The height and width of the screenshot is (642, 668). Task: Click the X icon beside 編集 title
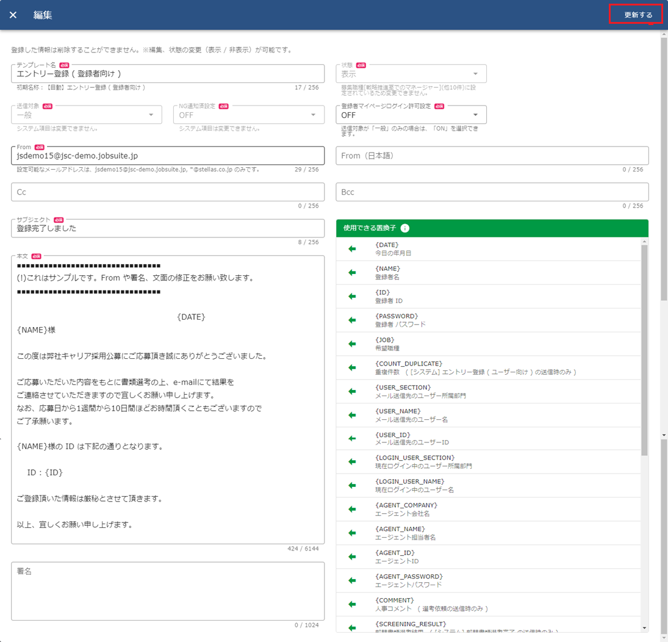13,15
